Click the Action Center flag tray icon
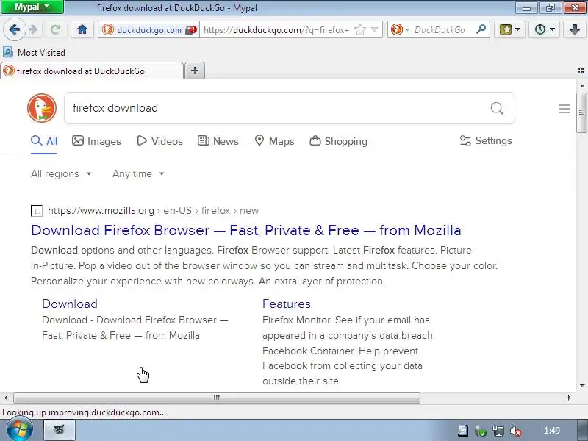Screen dimensions: 588x441 pyautogui.click(x=462, y=431)
